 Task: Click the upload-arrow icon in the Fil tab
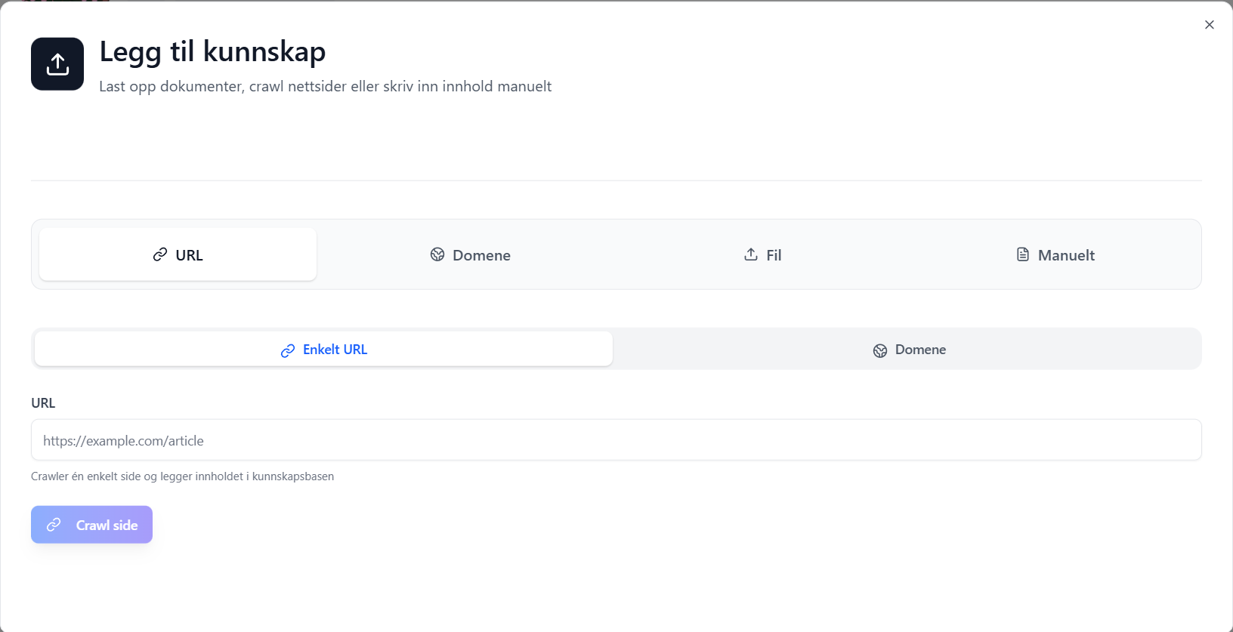(751, 254)
